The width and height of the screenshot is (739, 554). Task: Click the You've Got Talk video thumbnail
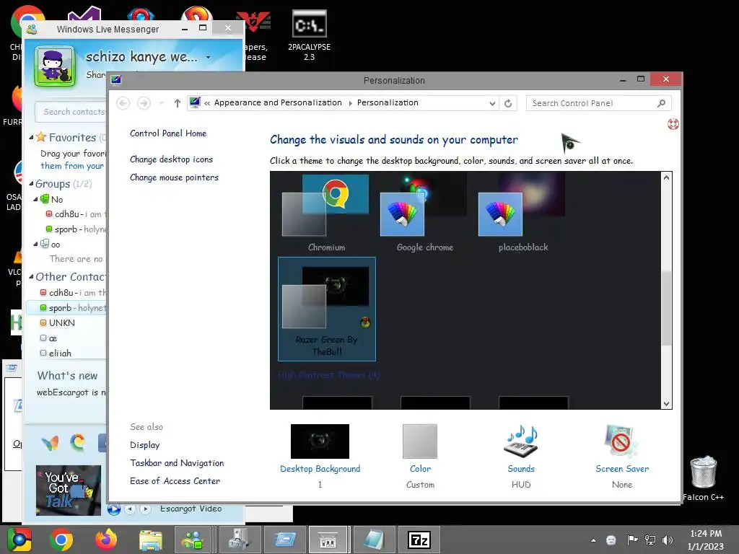pos(69,490)
